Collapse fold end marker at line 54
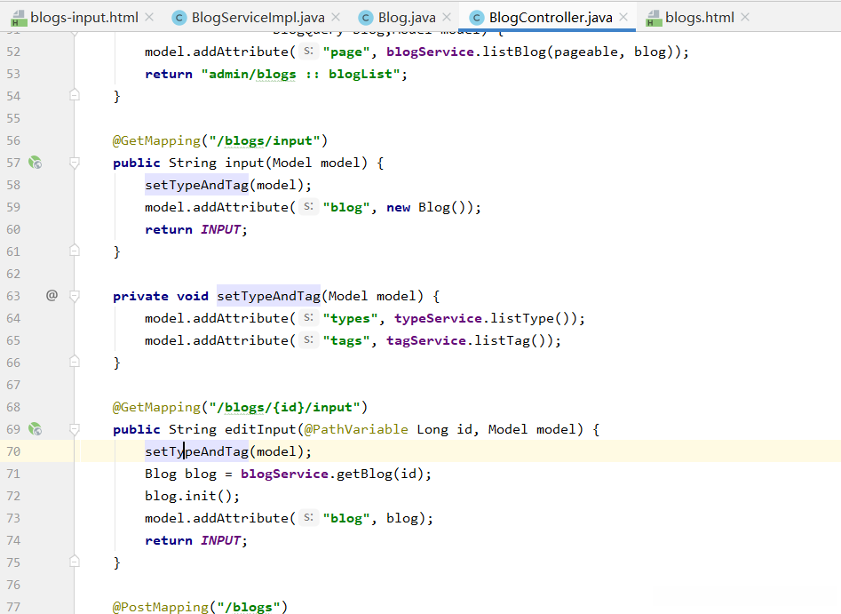 75,96
